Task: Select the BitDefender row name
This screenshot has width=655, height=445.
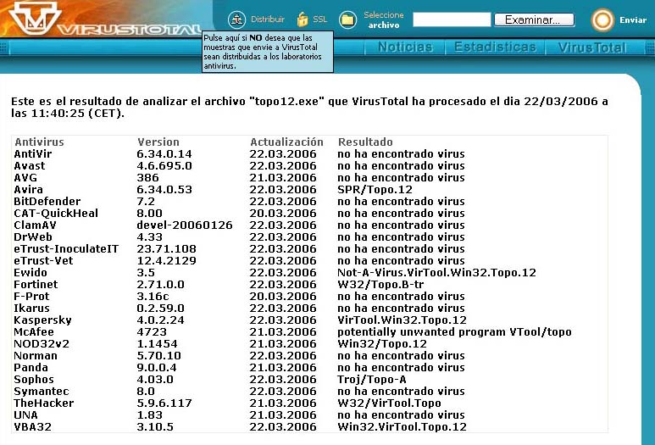Action: point(47,202)
